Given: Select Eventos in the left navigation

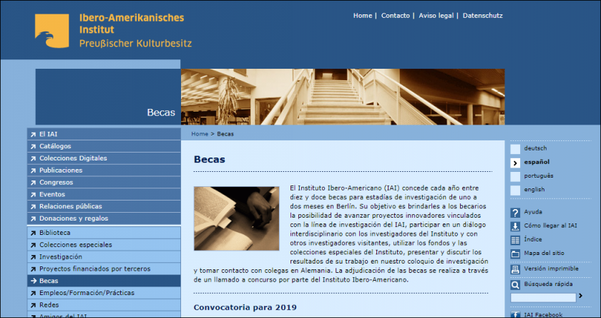Looking at the screenshot, I should click(104, 194).
